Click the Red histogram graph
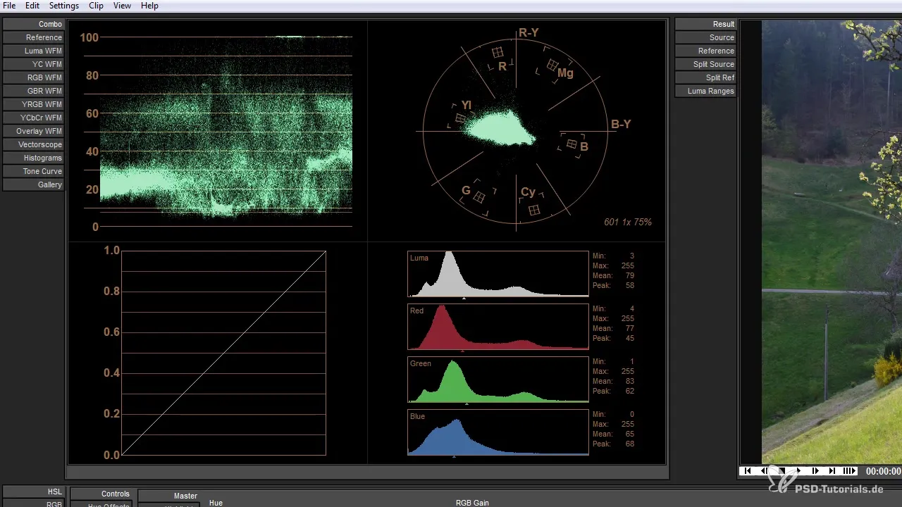Viewport: 902px width, 507px height. pyautogui.click(x=498, y=327)
